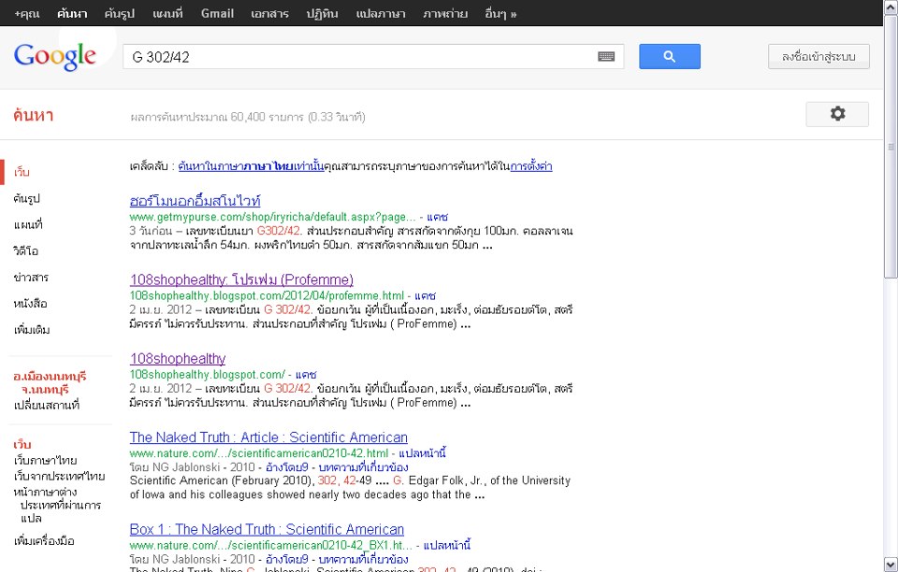Open แผนที่ in the top black bar

click(x=167, y=14)
